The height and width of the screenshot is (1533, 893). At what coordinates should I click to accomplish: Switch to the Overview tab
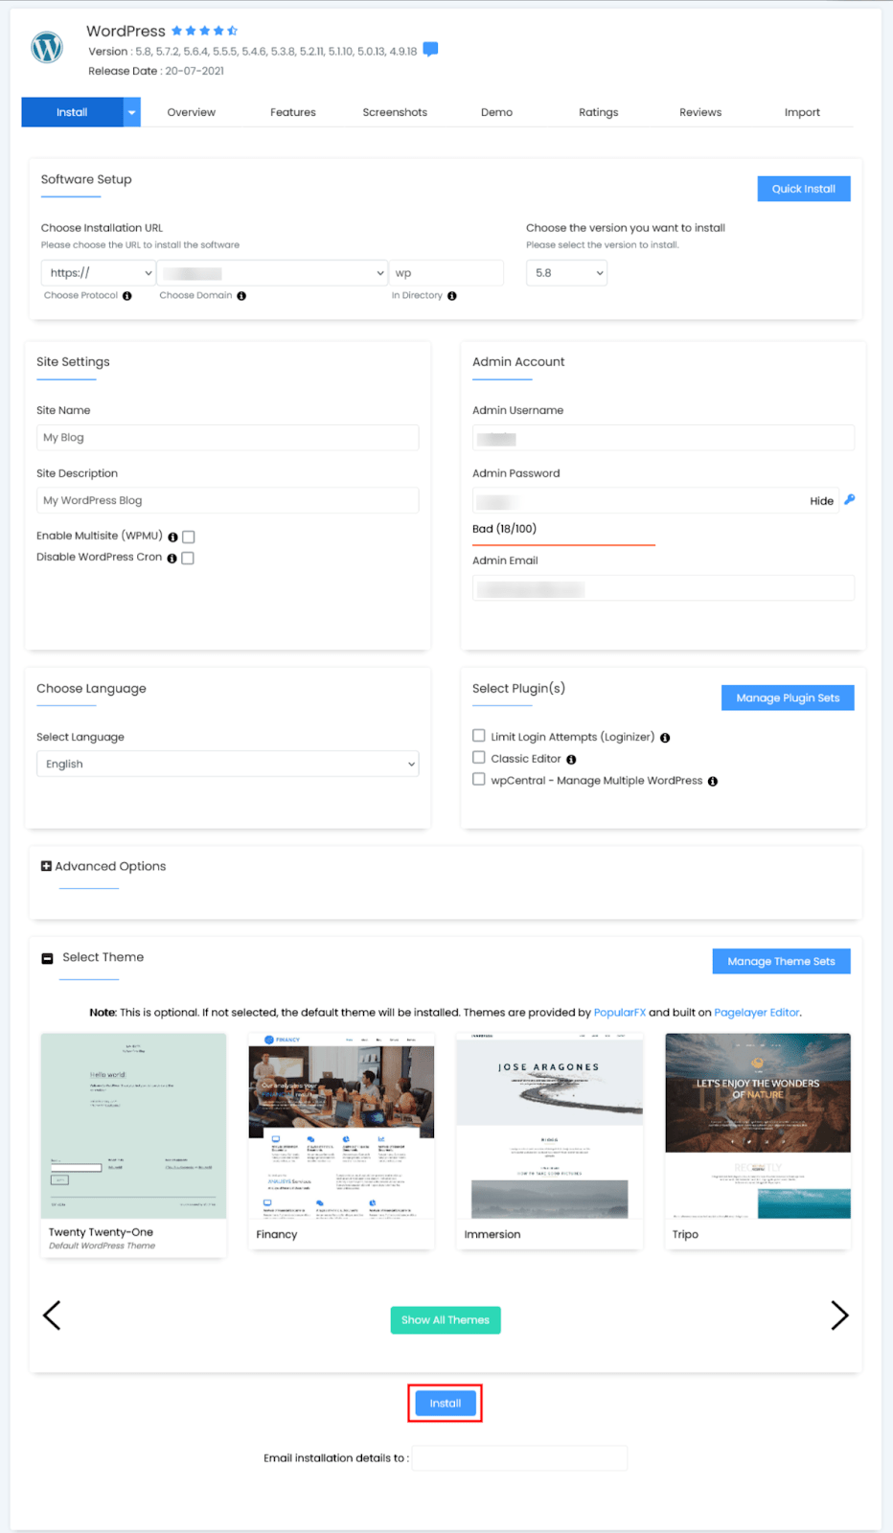coord(192,112)
